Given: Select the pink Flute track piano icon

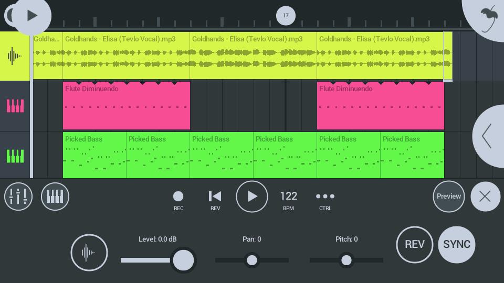Looking at the screenshot, I should click(15, 106).
